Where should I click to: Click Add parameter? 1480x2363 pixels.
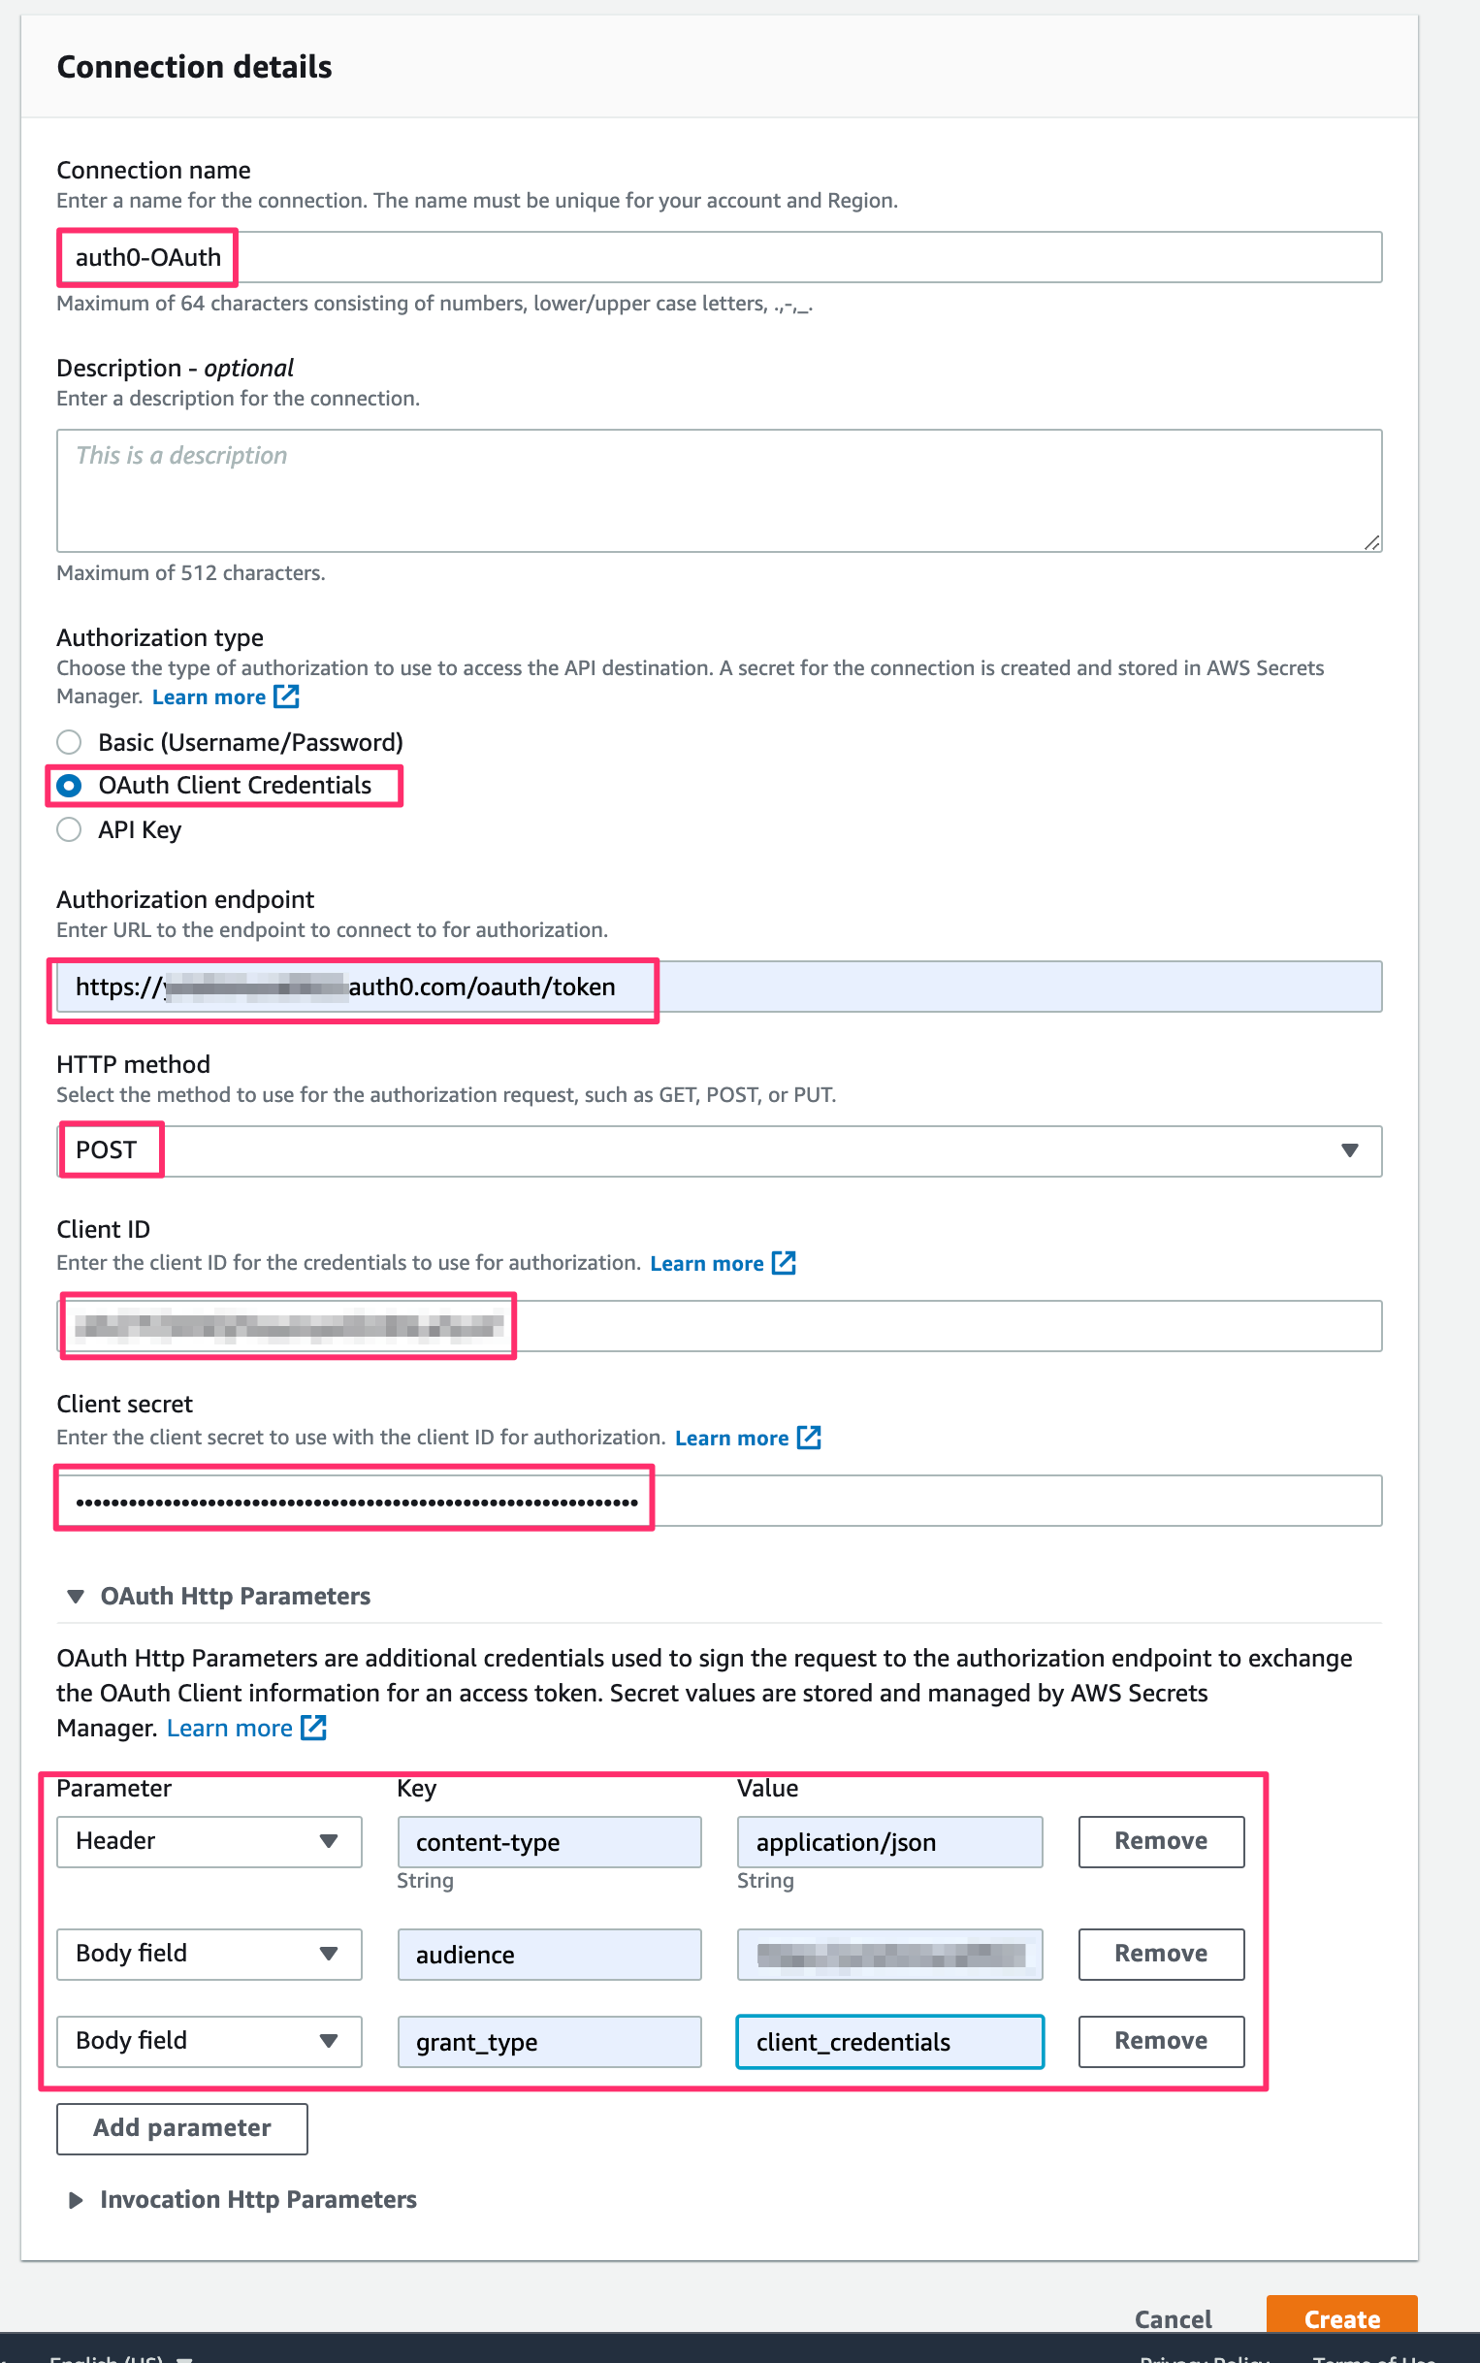pyautogui.click(x=181, y=2128)
